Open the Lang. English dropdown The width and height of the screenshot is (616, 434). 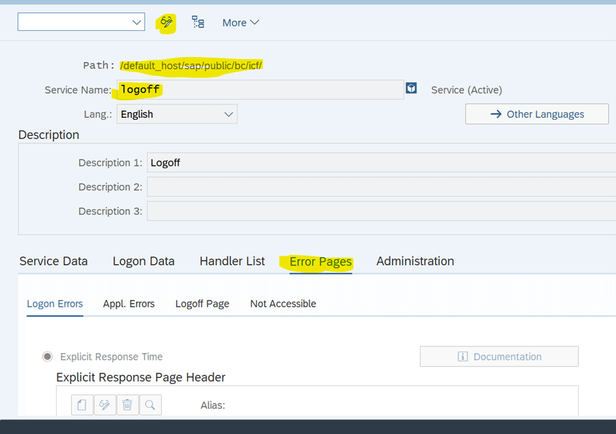[177, 114]
